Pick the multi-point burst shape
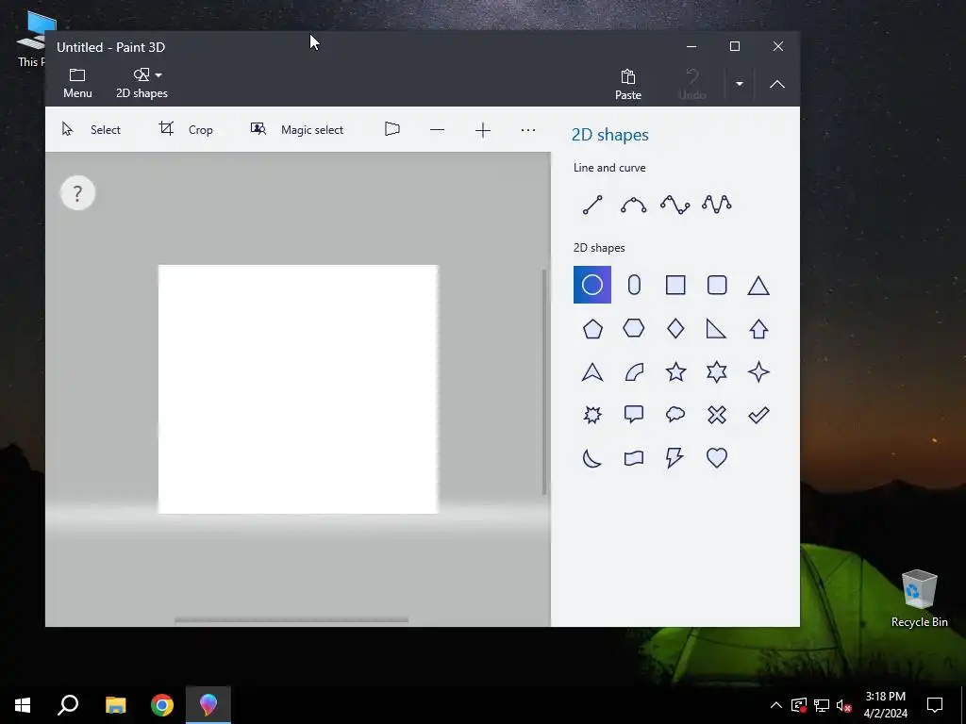The width and height of the screenshot is (966, 724). [x=592, y=415]
